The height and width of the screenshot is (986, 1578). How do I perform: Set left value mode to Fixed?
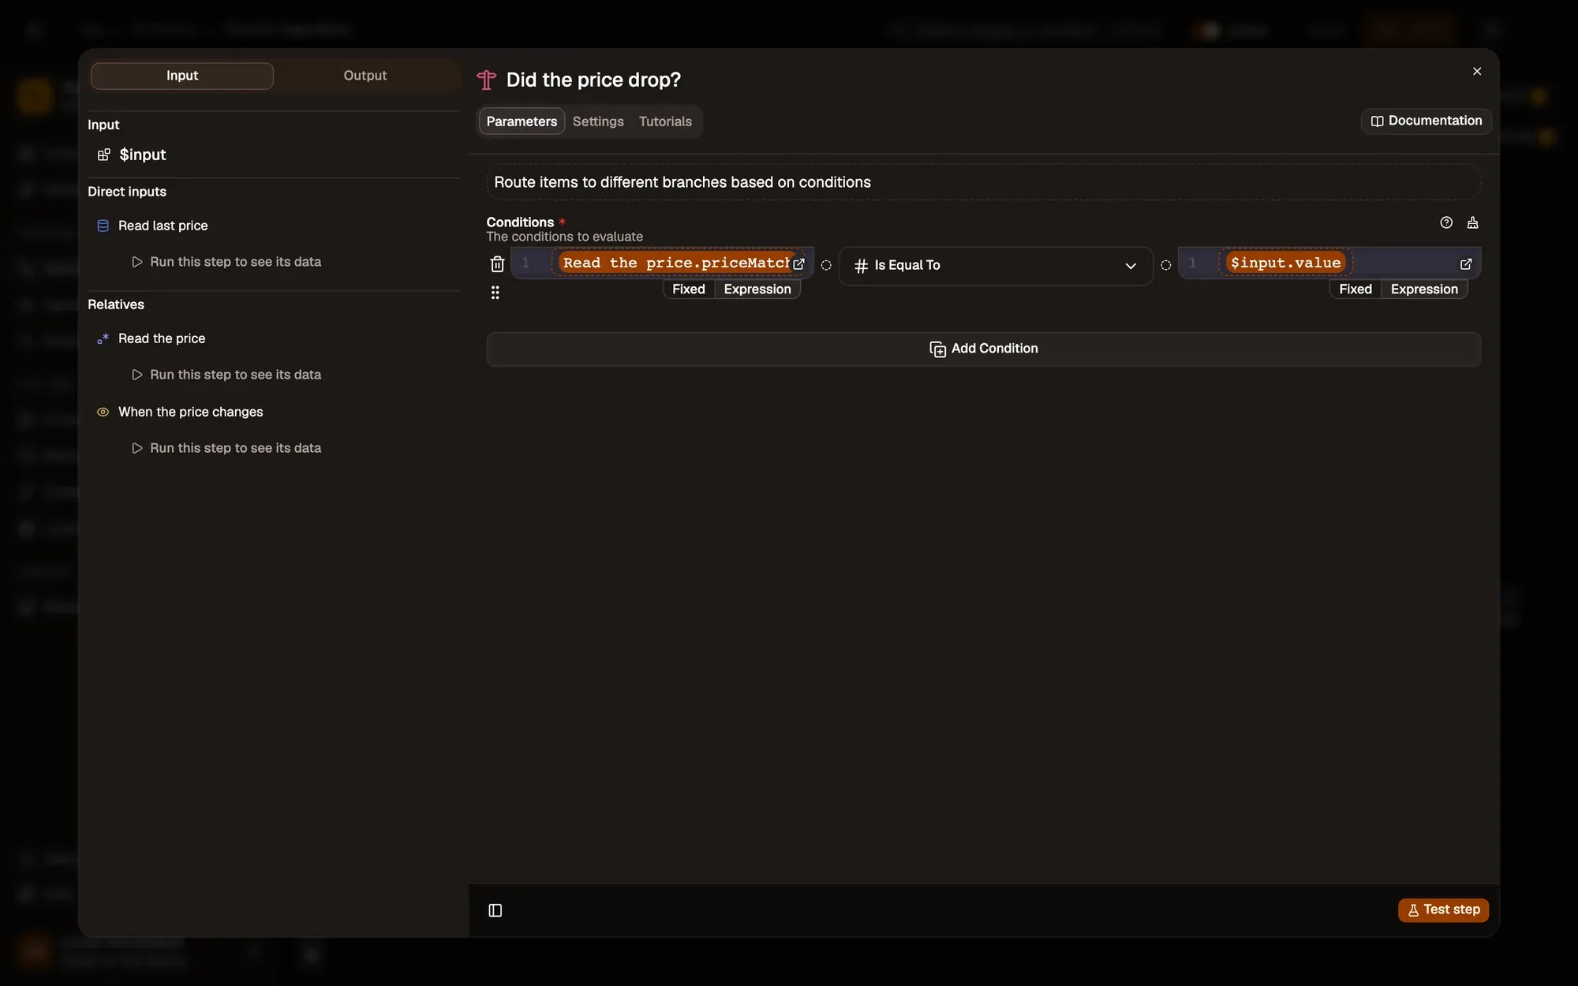689,289
